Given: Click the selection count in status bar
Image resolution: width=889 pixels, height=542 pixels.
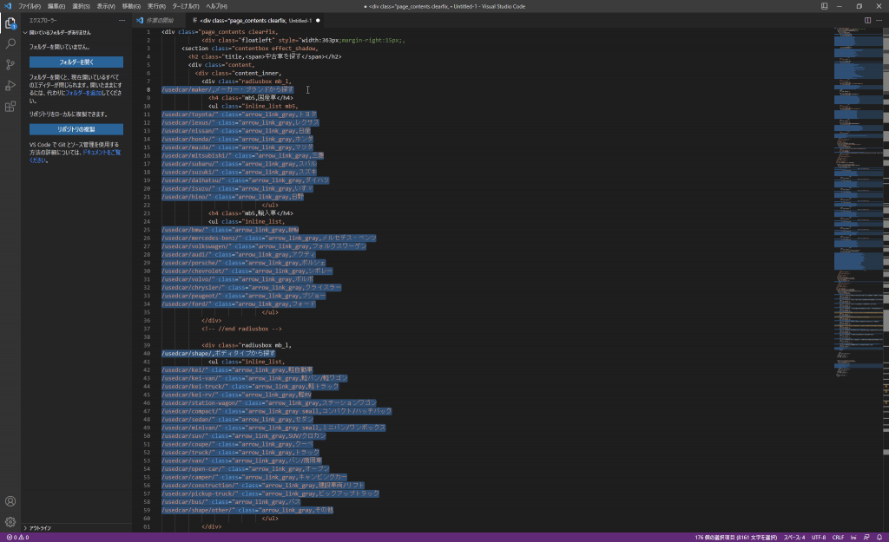Looking at the screenshot, I should [736, 538].
